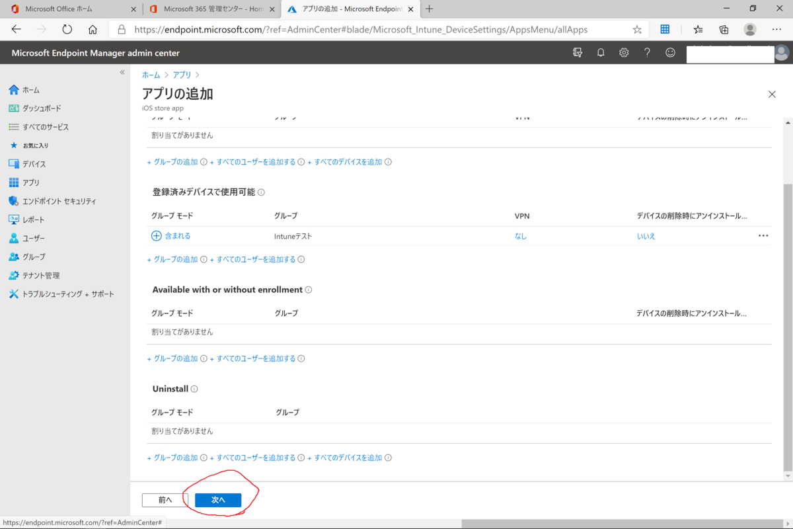This screenshot has width=793, height=529.
Task: Open the レポート section
Action: point(33,219)
